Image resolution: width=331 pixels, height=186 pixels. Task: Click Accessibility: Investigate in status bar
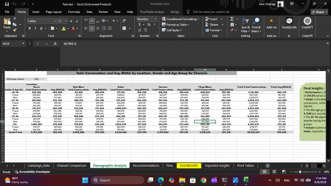tap(32, 172)
